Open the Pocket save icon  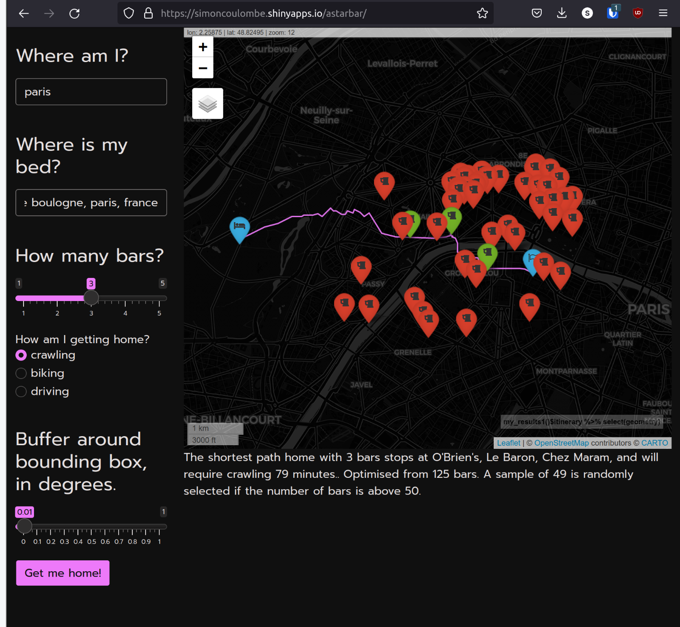537,13
